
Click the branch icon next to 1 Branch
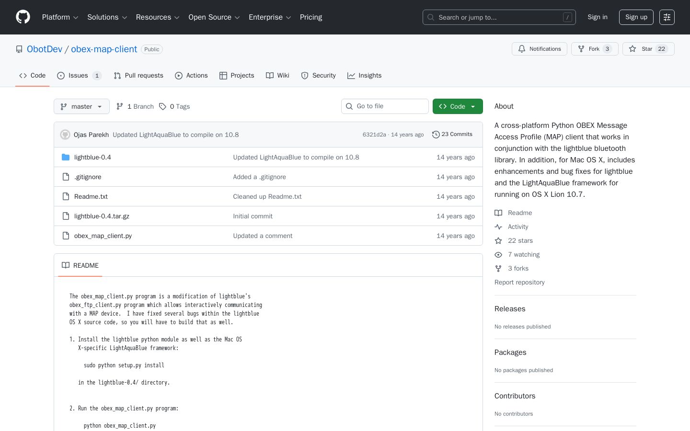(x=120, y=106)
